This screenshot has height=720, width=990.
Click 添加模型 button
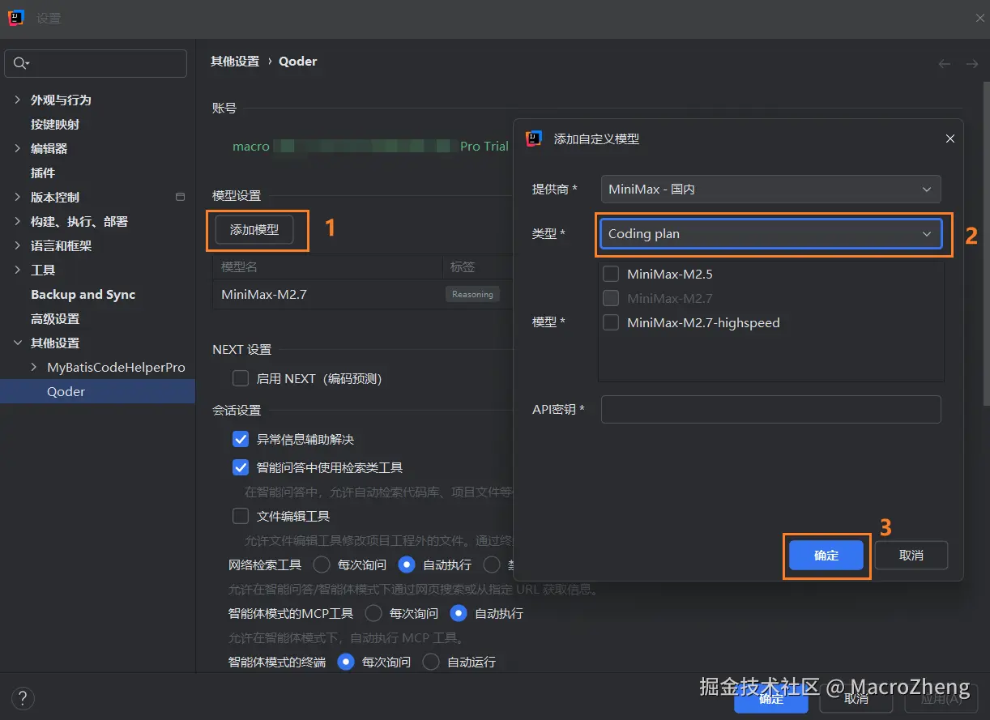point(254,230)
